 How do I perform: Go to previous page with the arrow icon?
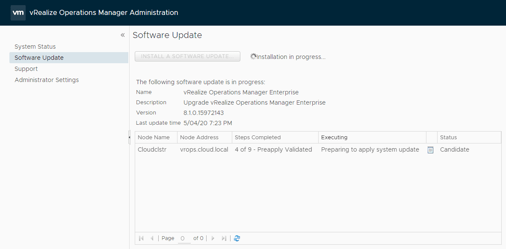[x=152, y=238]
